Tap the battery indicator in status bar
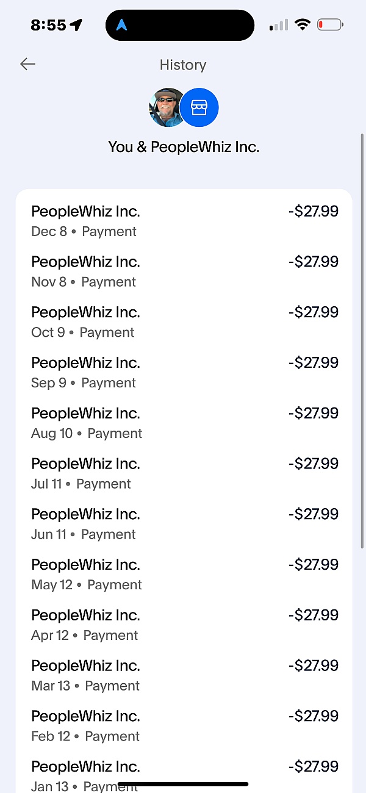This screenshot has width=366, height=793. point(330,25)
